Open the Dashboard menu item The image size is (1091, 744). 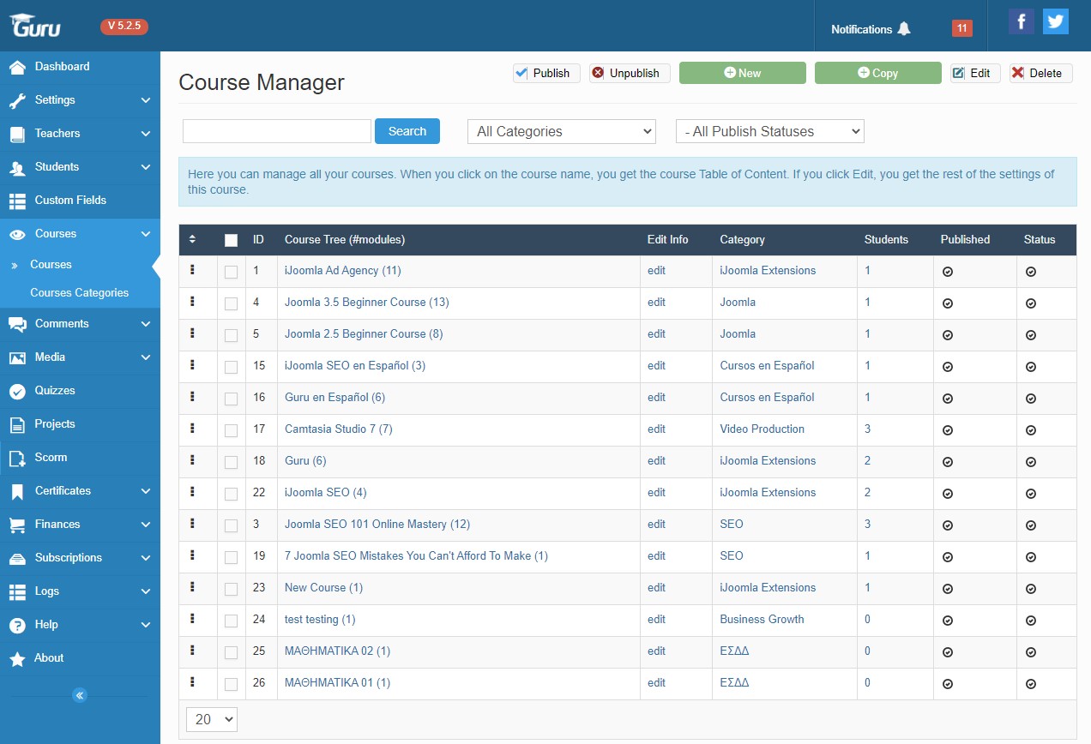pyautogui.click(x=80, y=67)
